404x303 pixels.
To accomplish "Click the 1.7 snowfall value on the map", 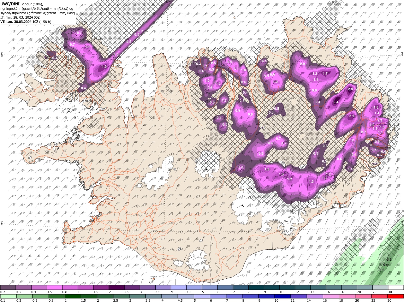I will 325,74.
